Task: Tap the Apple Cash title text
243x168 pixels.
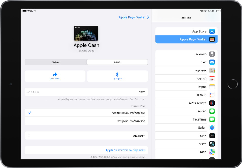Action: pos(86,45)
